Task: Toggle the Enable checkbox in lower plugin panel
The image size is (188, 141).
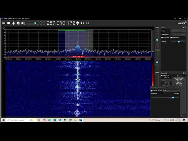Action: point(162,76)
